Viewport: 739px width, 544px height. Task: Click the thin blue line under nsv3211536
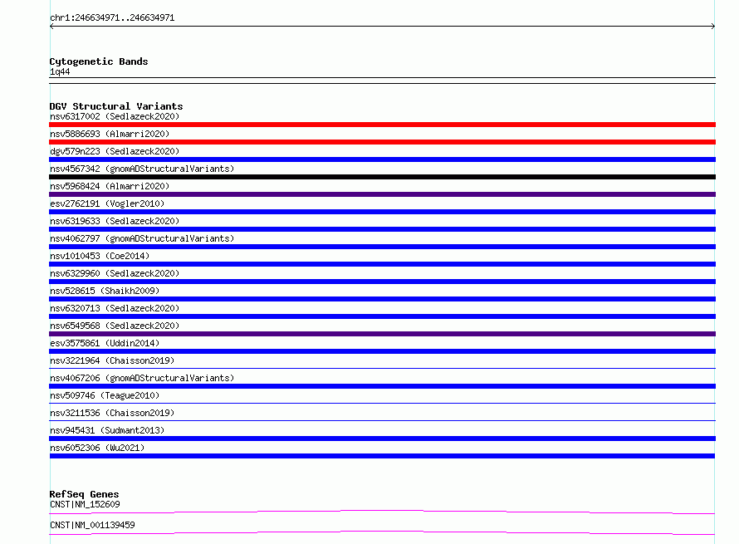[x=382, y=420]
